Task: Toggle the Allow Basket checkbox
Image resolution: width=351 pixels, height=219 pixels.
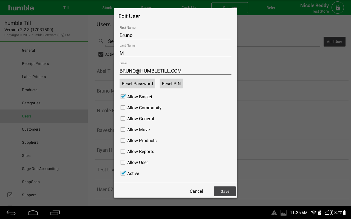Action: pos(123,97)
